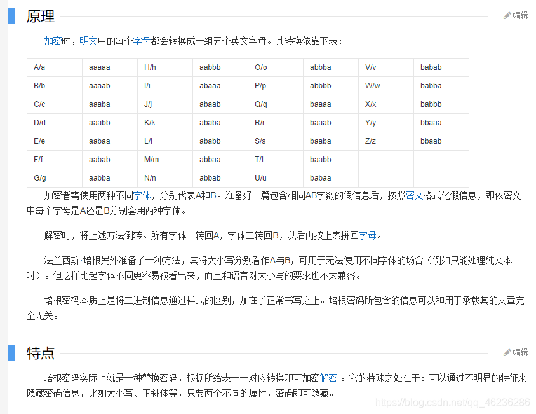536x414 pixels.
Task: Click the table cell W/w
Action: [386, 86]
